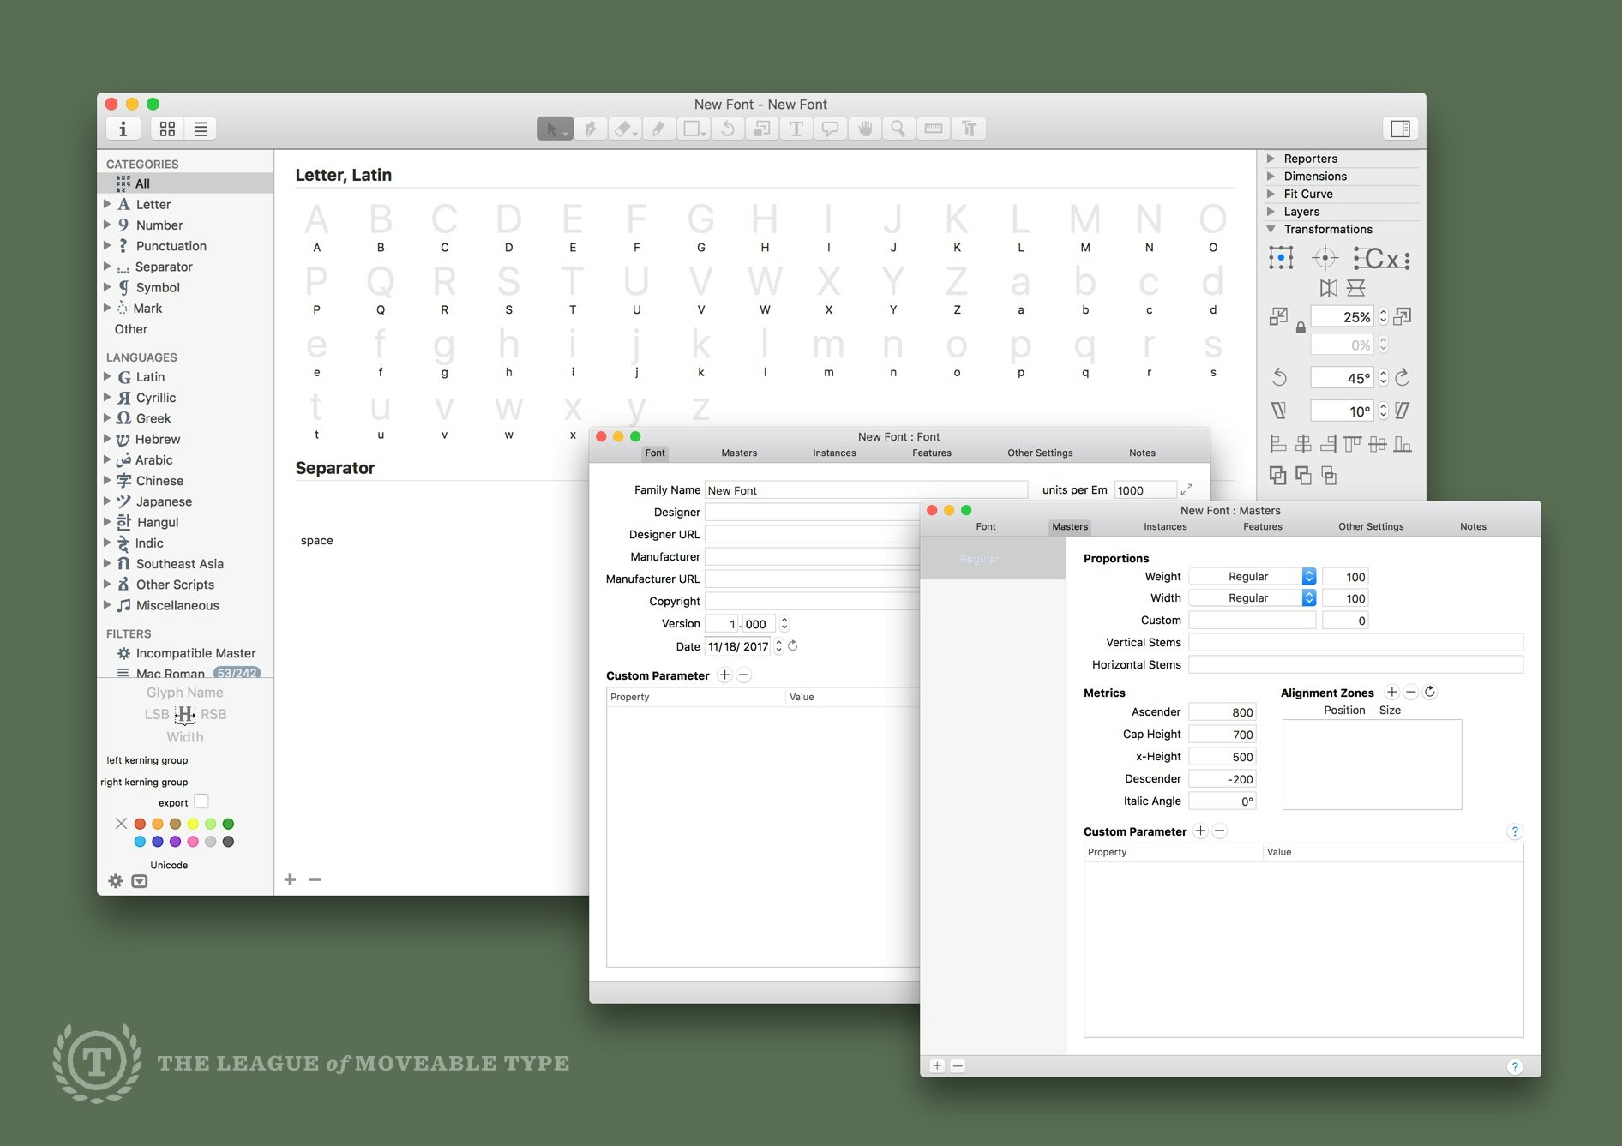Select the arrow Select tool in toolbar
Screen dimensions: 1622x1146
click(x=555, y=129)
